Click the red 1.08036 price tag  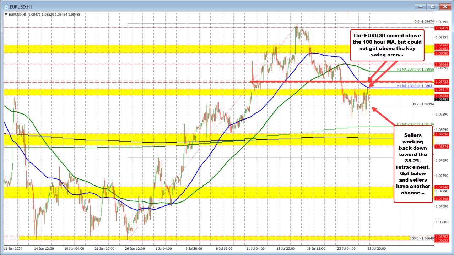pyautogui.click(x=441, y=134)
